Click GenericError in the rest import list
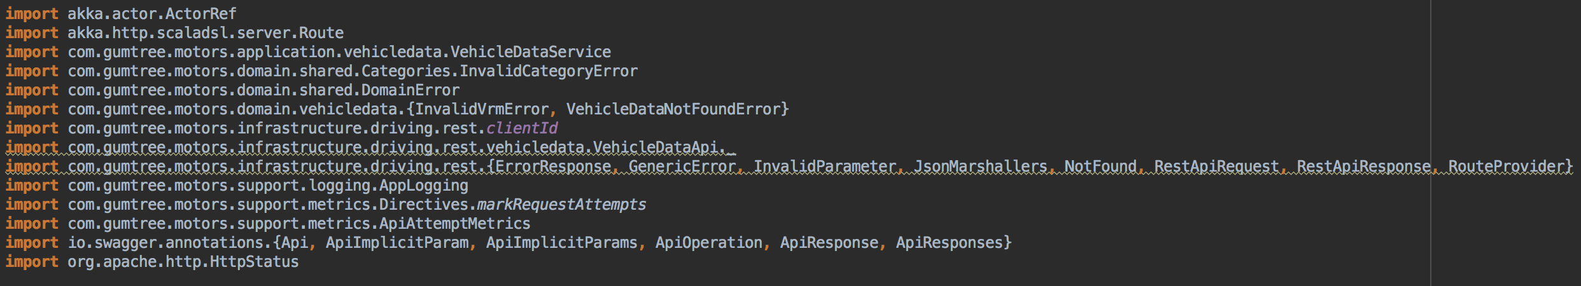 click(x=682, y=166)
